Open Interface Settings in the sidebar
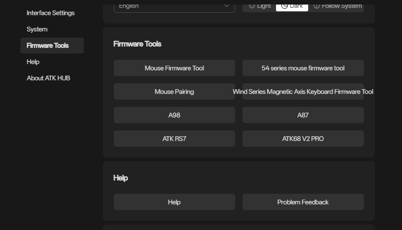This screenshot has width=402, height=230. pos(50,13)
